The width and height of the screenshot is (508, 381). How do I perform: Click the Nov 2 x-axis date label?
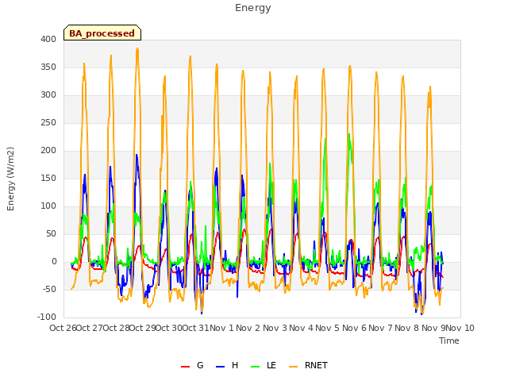pyautogui.click(x=248, y=328)
